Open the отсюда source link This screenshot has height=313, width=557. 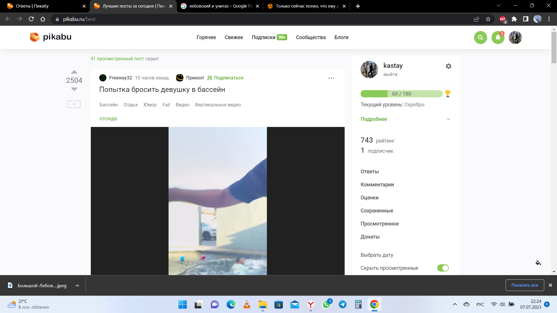[108, 119]
